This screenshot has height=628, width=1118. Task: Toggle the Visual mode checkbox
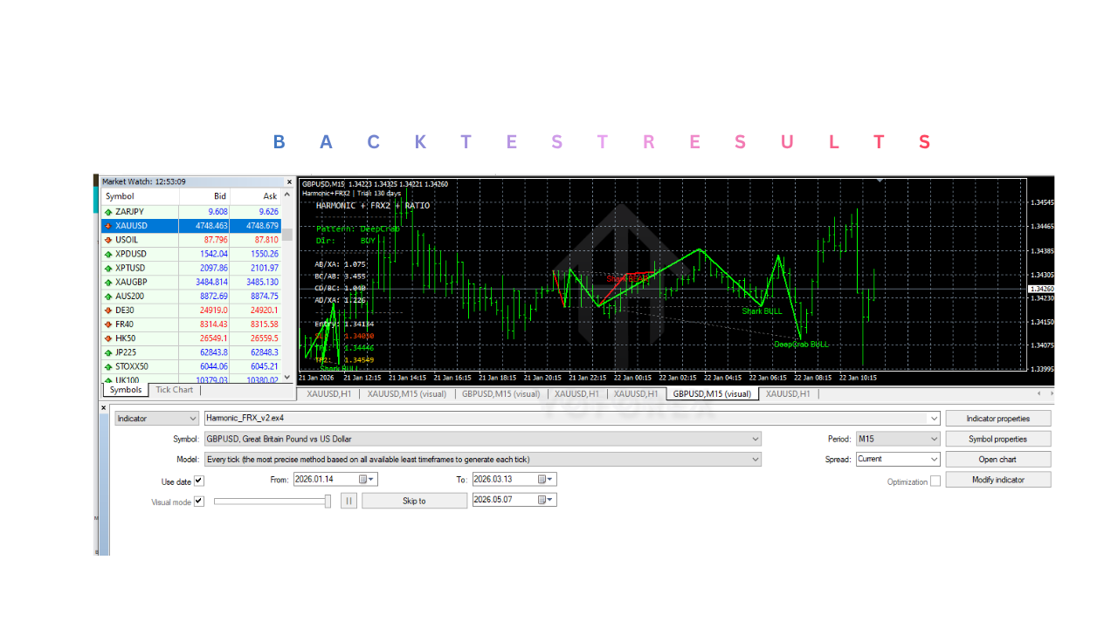198,502
